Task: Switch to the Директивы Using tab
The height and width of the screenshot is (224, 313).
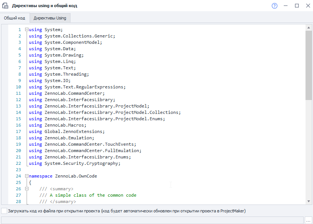Action: pos(50,18)
